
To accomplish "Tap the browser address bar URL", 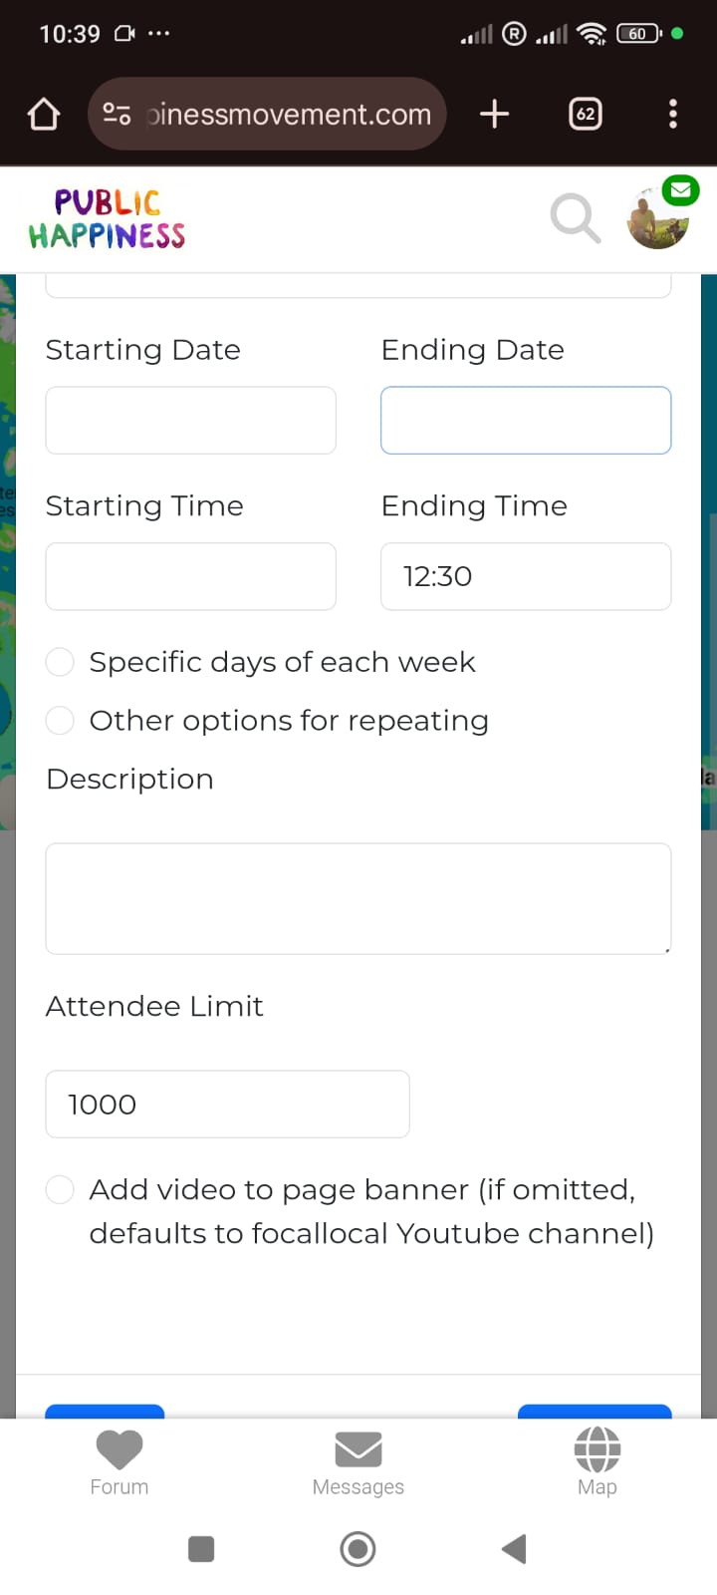I will click(x=289, y=115).
